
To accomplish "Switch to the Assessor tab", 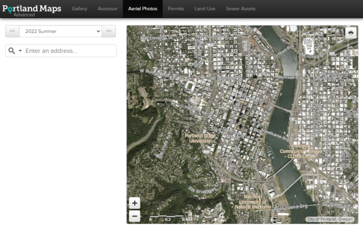I will point(108,9).
